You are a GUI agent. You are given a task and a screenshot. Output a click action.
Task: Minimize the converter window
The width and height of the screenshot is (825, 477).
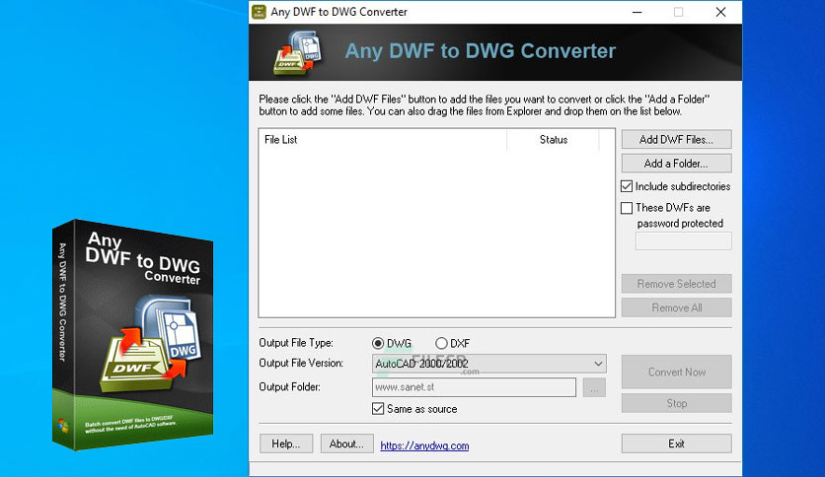[x=637, y=12]
